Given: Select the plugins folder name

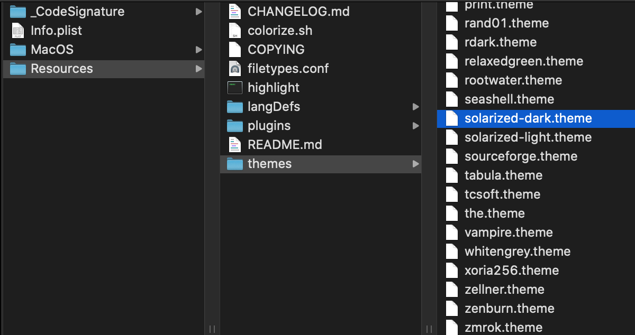Looking at the screenshot, I should [x=269, y=126].
